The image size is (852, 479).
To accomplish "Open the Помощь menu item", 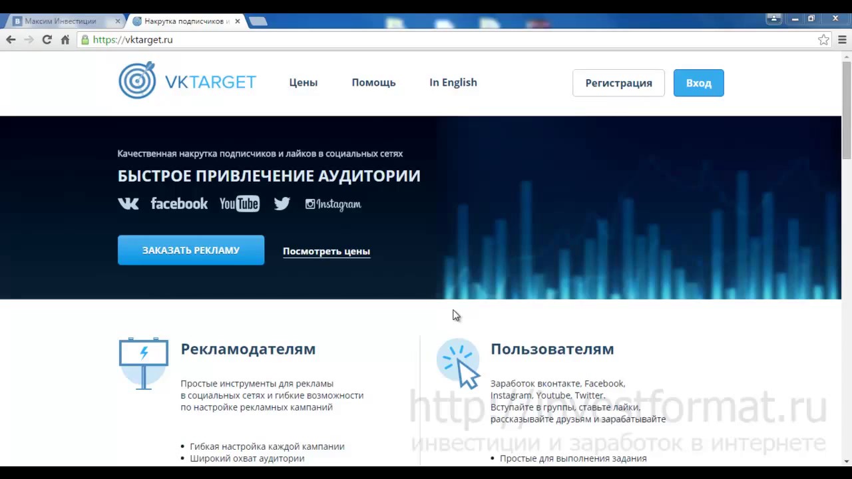I will coord(373,82).
